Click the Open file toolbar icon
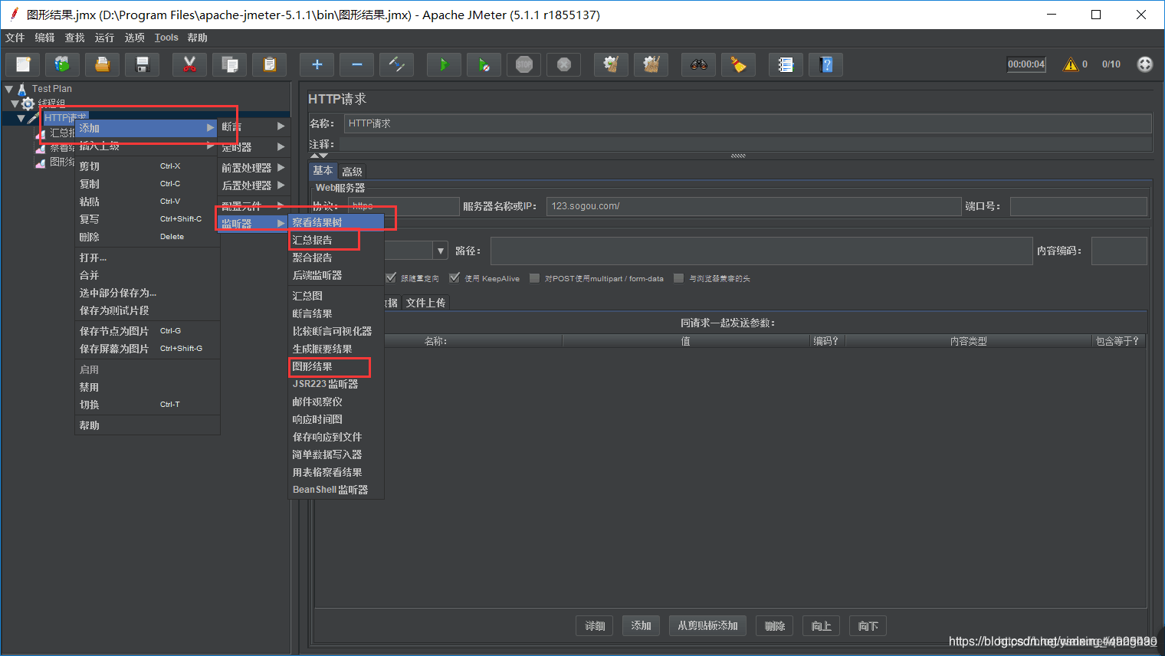Screen dimensions: 1165x656 click(102, 65)
